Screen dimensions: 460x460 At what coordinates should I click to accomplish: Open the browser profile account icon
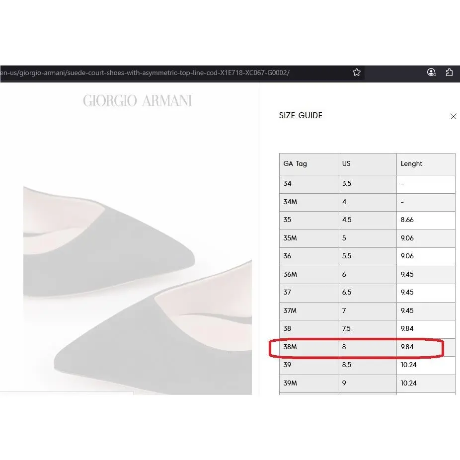431,73
